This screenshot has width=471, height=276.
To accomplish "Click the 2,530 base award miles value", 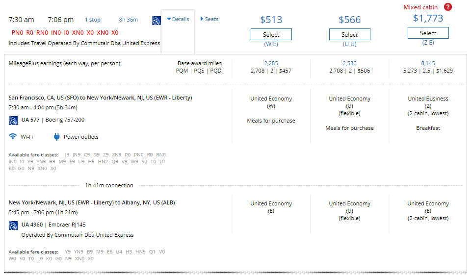I will point(349,63).
